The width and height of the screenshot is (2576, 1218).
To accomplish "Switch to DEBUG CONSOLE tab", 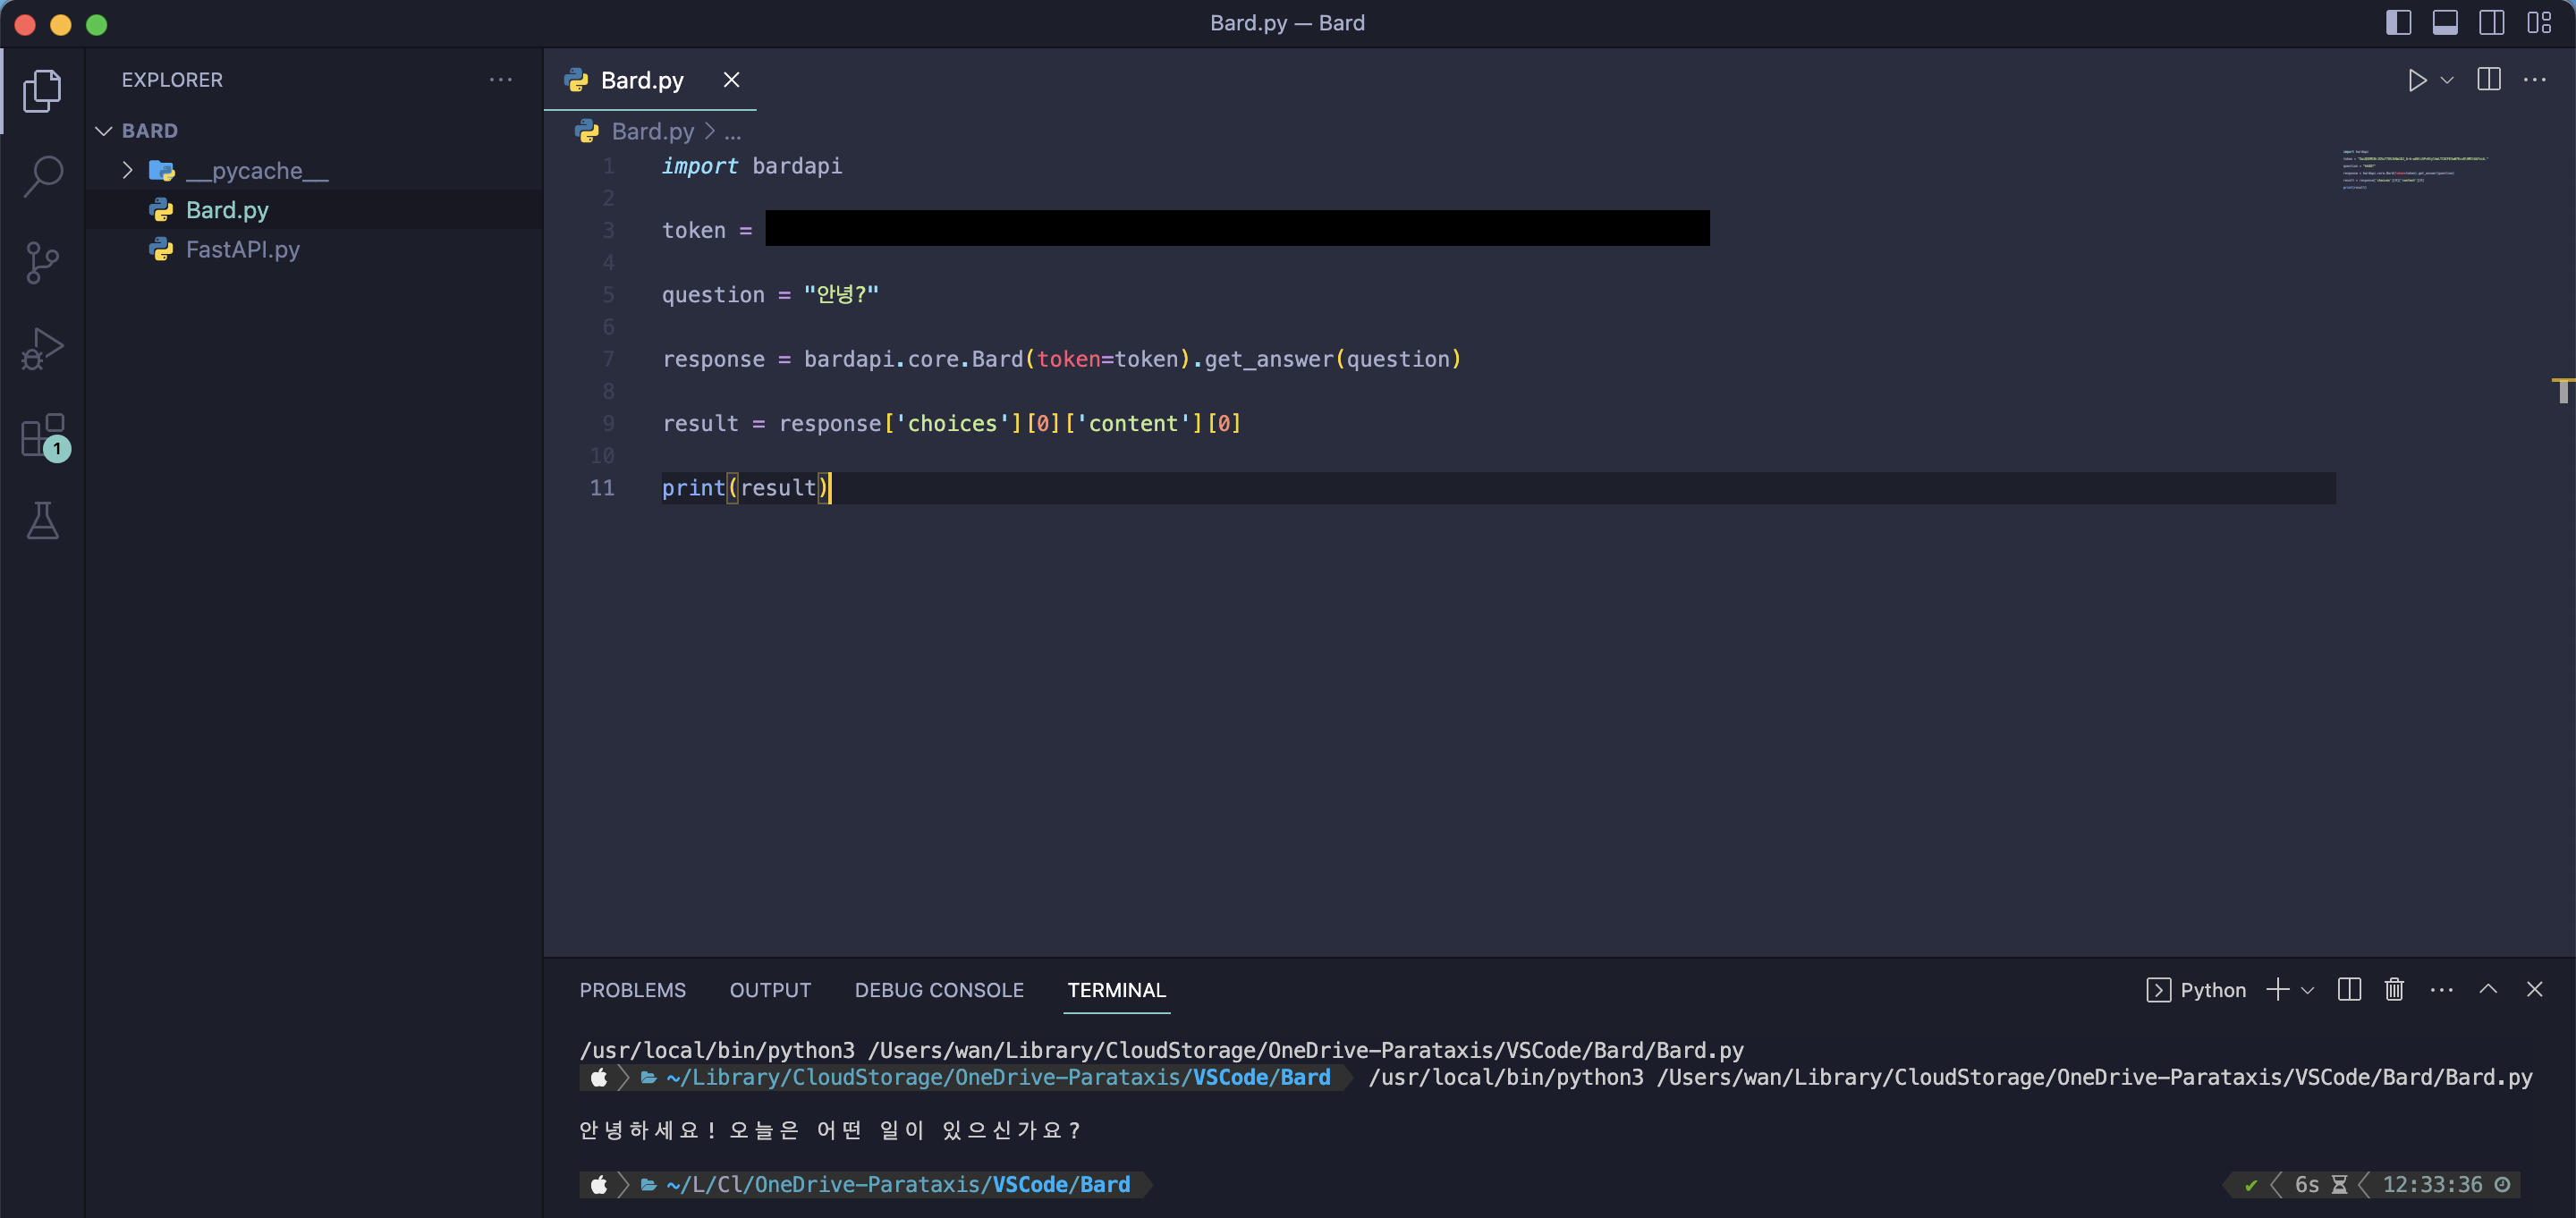I will tap(938, 990).
